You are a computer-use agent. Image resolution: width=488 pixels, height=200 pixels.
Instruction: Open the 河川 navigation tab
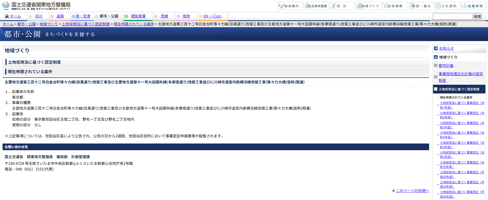tap(38, 16)
